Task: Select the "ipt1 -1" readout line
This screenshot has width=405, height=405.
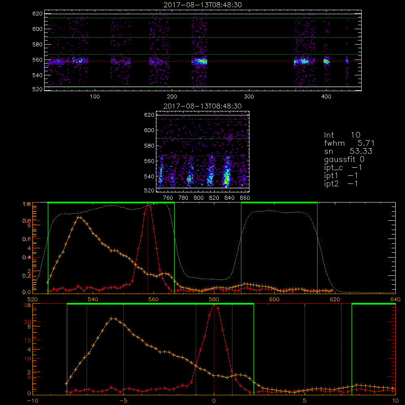Action: click(x=341, y=176)
